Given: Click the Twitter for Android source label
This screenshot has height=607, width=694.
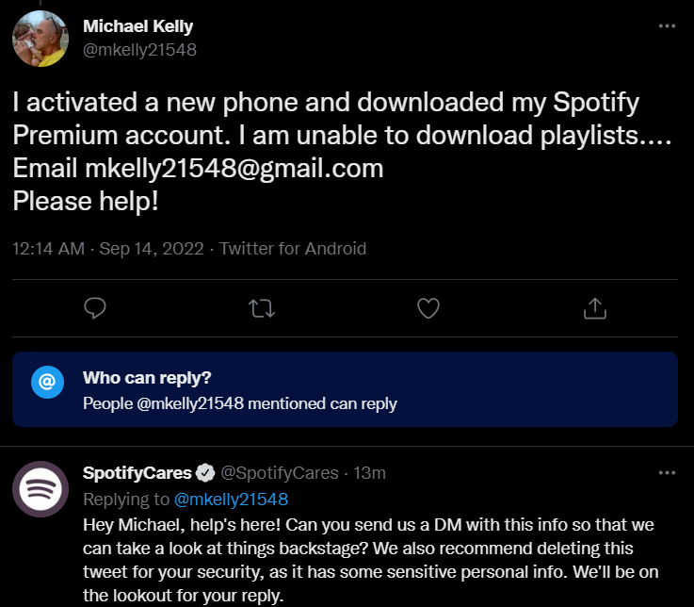Looking at the screenshot, I should click(293, 249).
